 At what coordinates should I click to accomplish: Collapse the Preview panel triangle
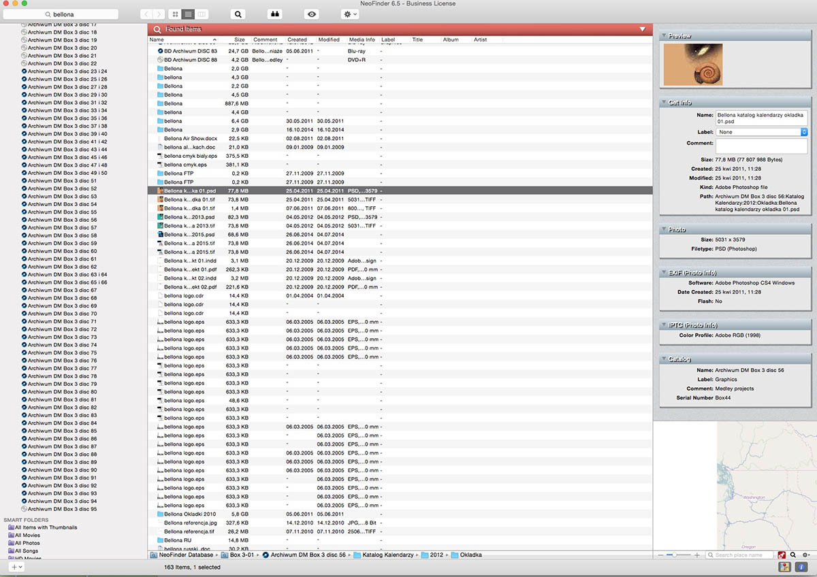click(x=663, y=36)
